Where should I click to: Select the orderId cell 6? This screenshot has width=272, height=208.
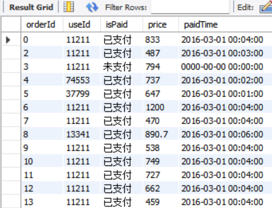pyautogui.click(x=42, y=107)
